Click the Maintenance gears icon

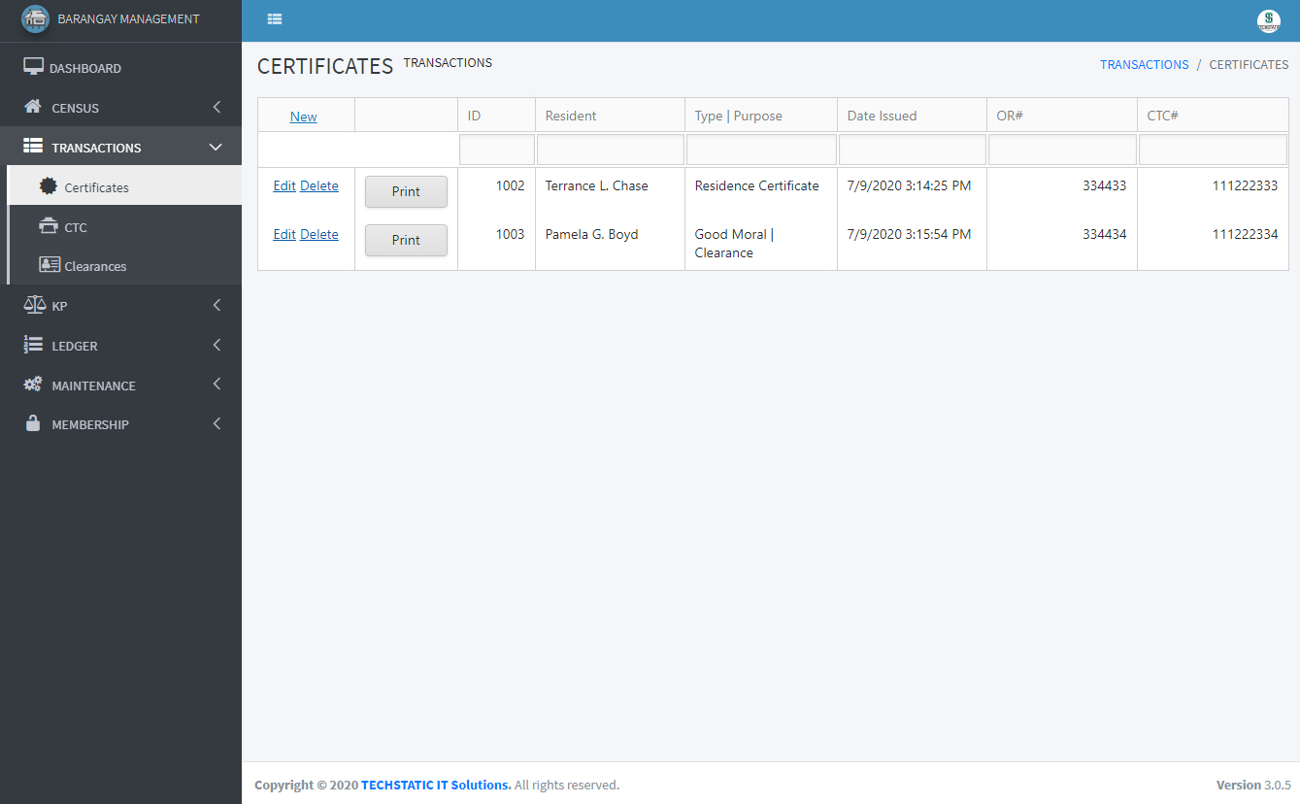33,385
